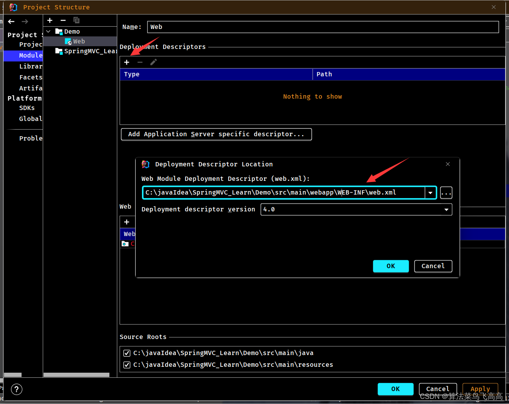Image resolution: width=509 pixels, height=404 pixels.
Task: Open Libraries in the settings list
Action: point(31,67)
